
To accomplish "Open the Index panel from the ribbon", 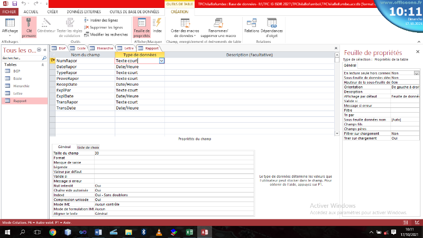I will click(x=157, y=26).
